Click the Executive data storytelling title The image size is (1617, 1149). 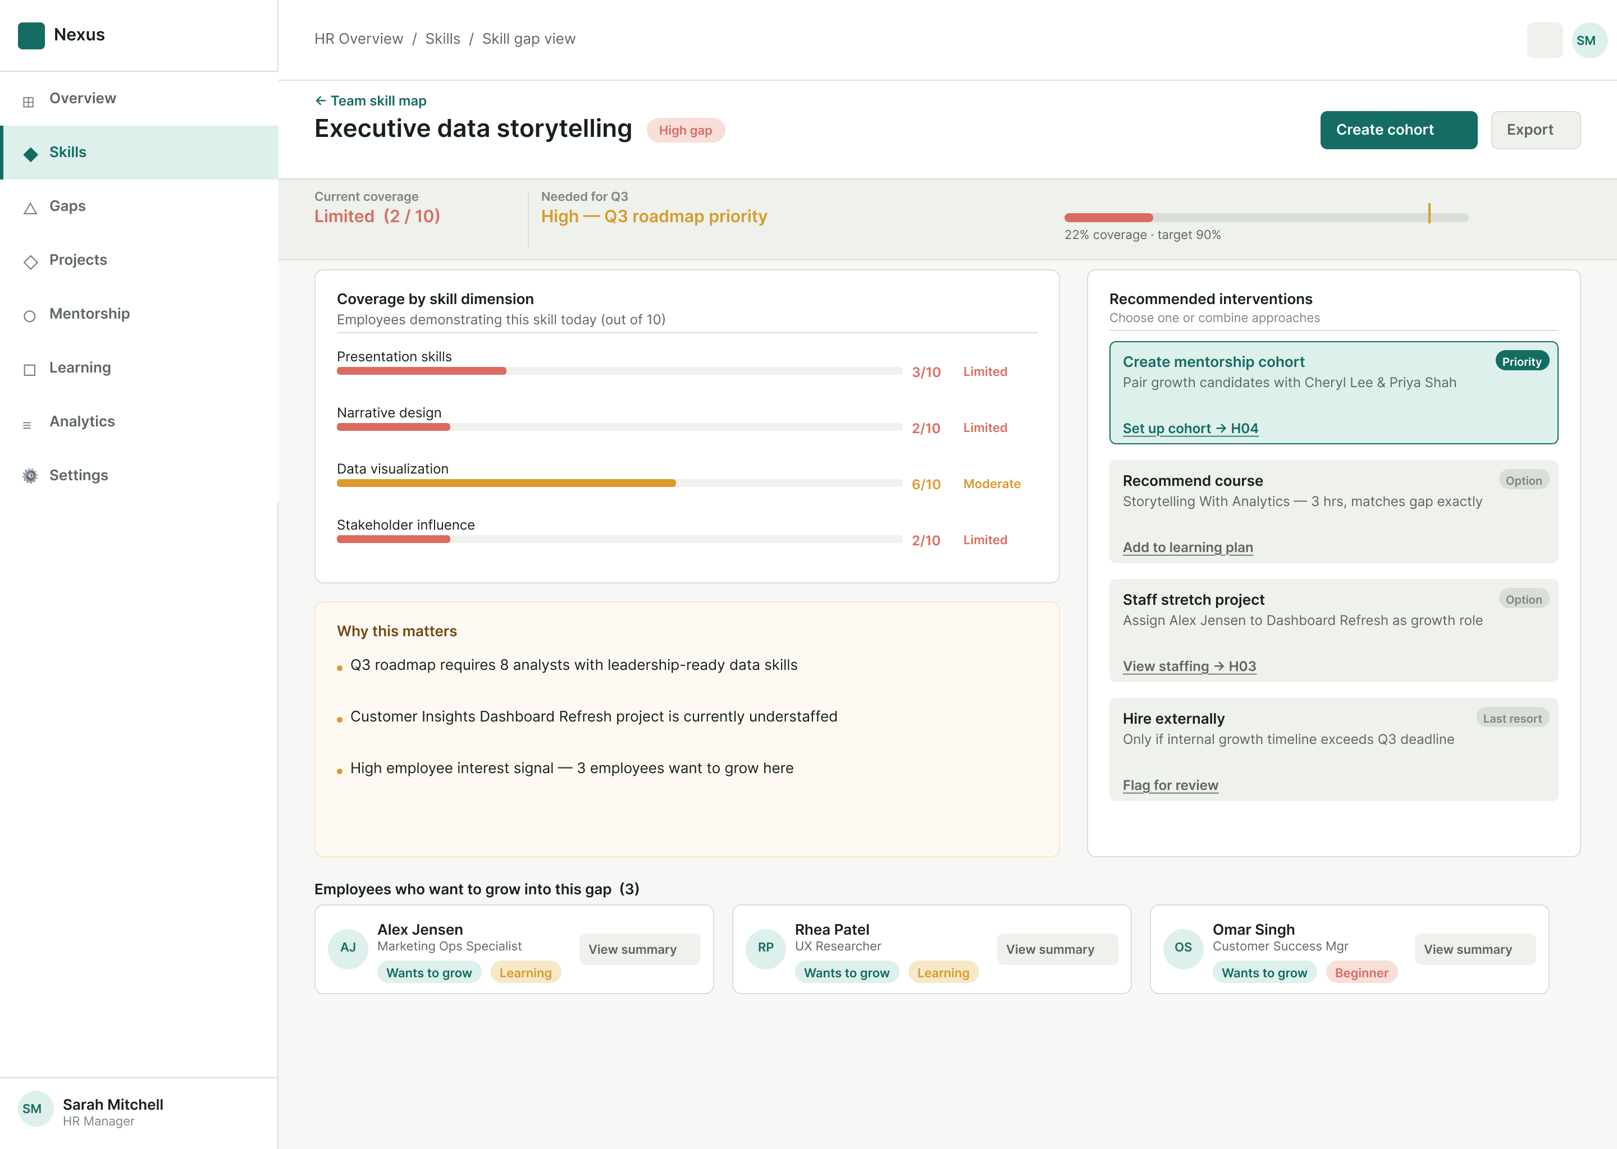pos(472,129)
